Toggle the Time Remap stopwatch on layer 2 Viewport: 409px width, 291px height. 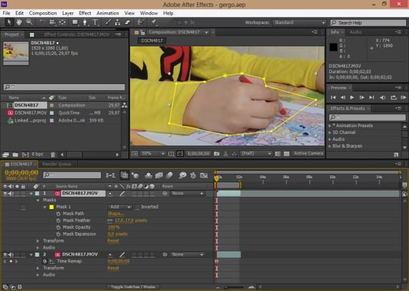44,261
